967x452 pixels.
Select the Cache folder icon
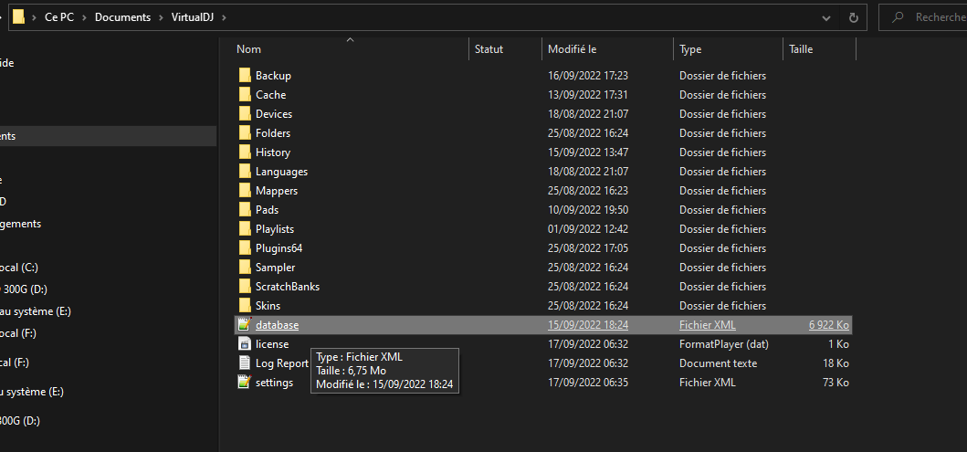coord(245,94)
